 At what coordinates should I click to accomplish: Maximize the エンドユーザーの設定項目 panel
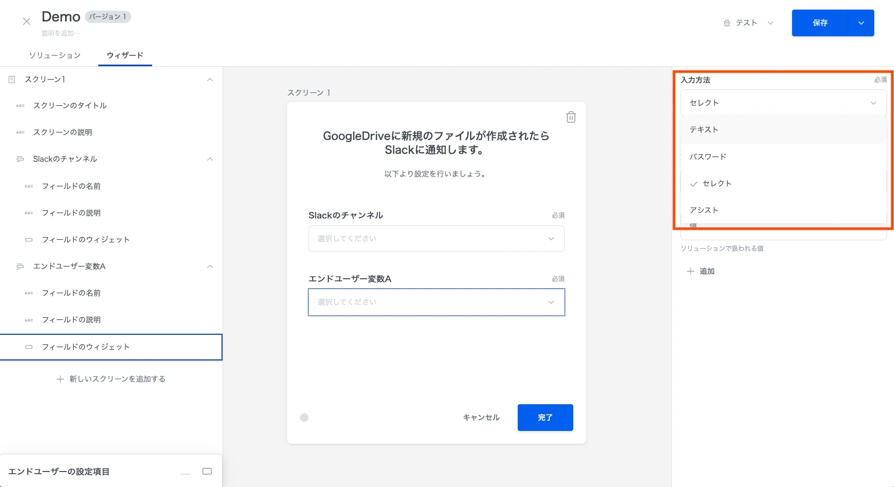coord(207,472)
